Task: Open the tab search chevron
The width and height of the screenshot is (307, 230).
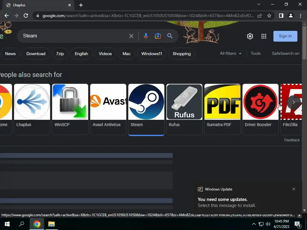Action: (259, 4)
